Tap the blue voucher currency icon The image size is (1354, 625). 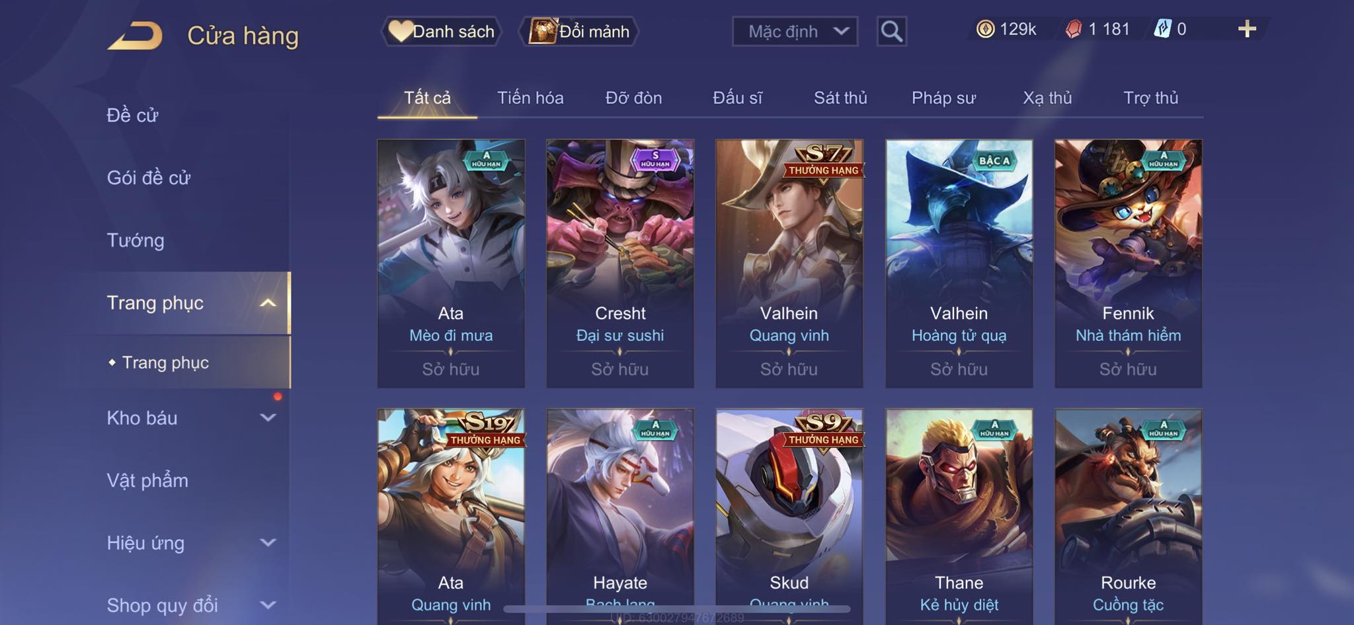tap(1162, 29)
